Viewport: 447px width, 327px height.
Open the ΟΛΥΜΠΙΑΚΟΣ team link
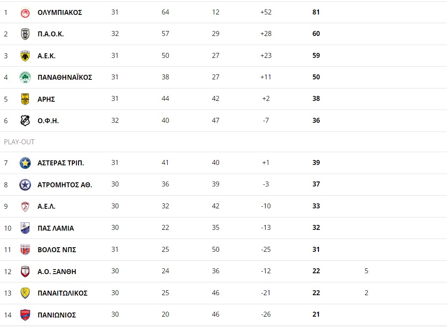coord(60,12)
